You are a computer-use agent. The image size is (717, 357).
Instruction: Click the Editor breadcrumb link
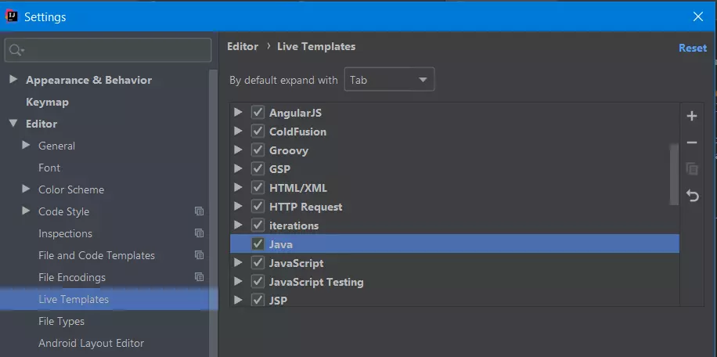tap(243, 47)
